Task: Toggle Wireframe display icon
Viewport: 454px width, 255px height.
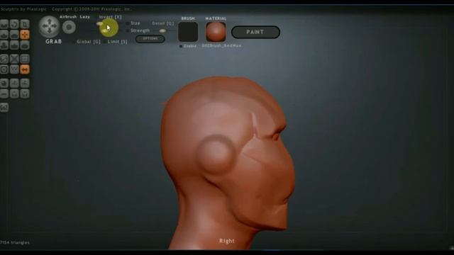Action: tap(14, 69)
